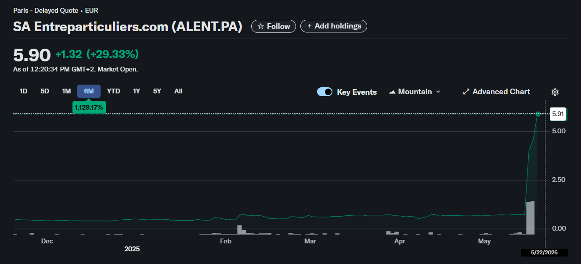The height and width of the screenshot is (264, 581).
Task: Toggle Key Events off
Action: click(x=325, y=92)
